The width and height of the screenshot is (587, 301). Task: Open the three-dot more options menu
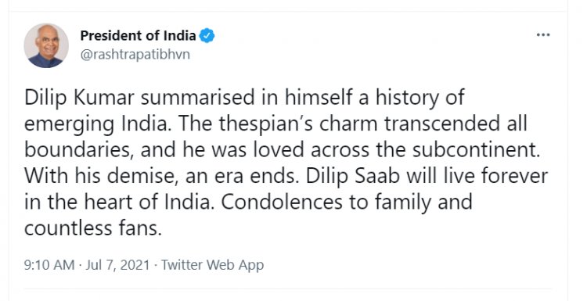(543, 35)
